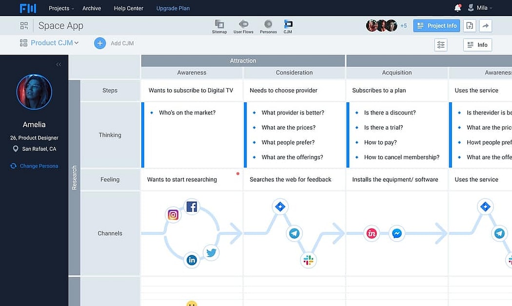Click 'Subscribes to a plan' cell
Viewport: 512px width, 306px height.
[x=397, y=90]
